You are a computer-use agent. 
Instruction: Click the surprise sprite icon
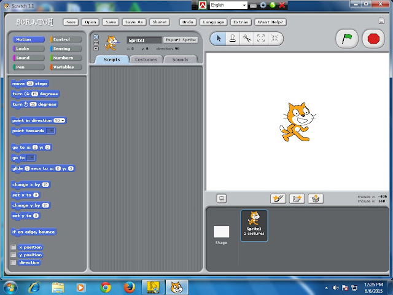pos(316,199)
